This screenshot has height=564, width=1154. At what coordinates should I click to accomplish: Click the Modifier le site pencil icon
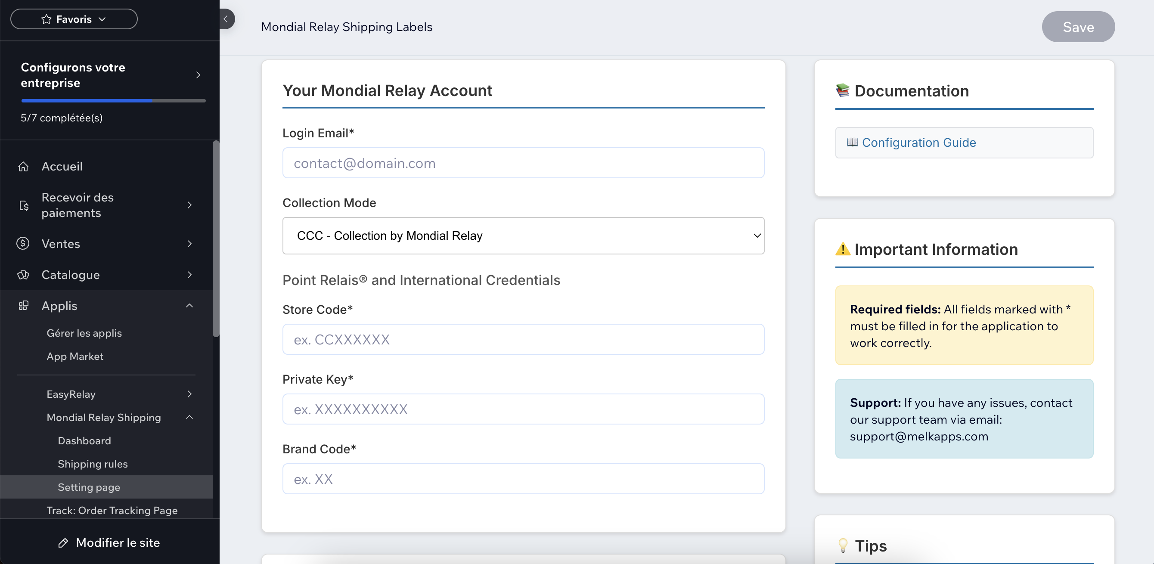pos(64,542)
